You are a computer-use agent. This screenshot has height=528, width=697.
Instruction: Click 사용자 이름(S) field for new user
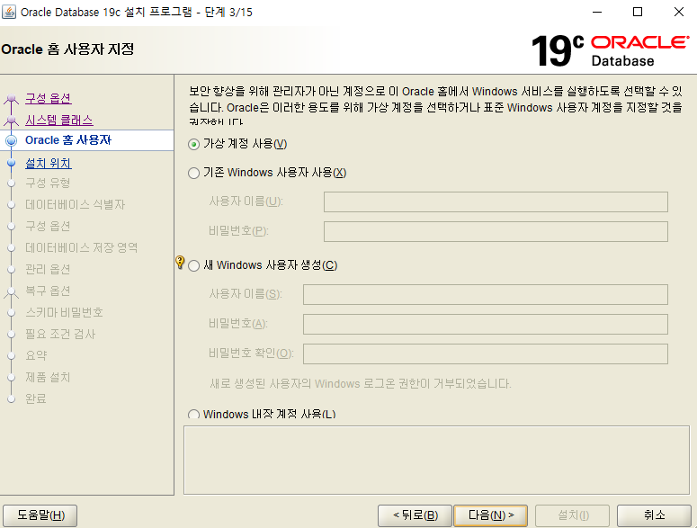pyautogui.click(x=486, y=295)
